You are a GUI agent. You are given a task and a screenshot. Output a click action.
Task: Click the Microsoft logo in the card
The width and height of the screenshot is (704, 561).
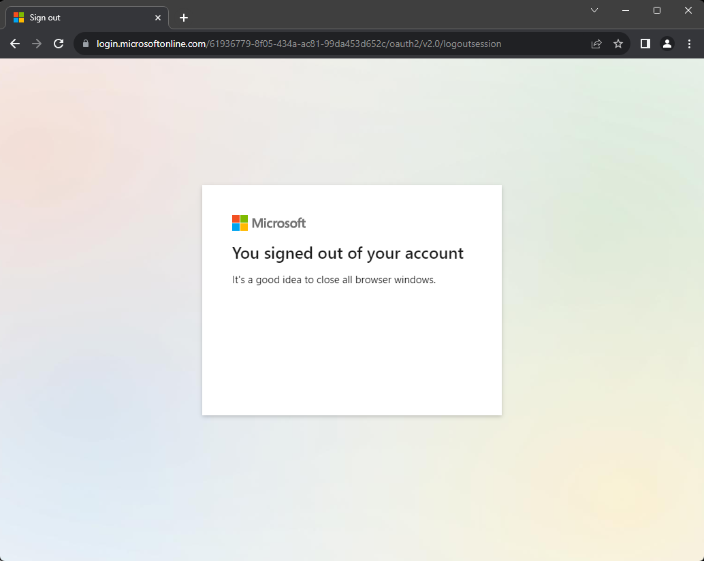point(269,223)
